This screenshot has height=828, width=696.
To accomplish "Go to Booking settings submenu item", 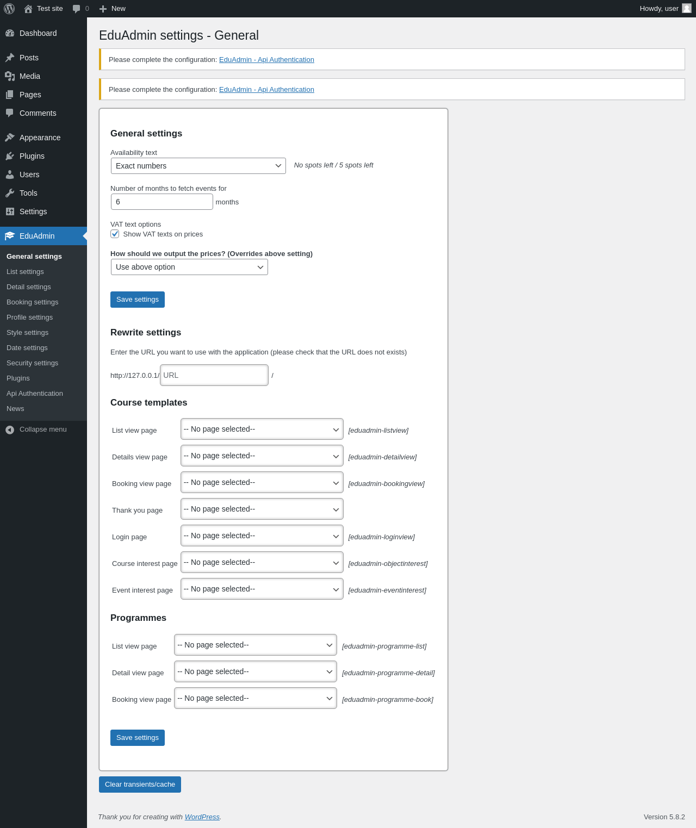I will point(33,302).
